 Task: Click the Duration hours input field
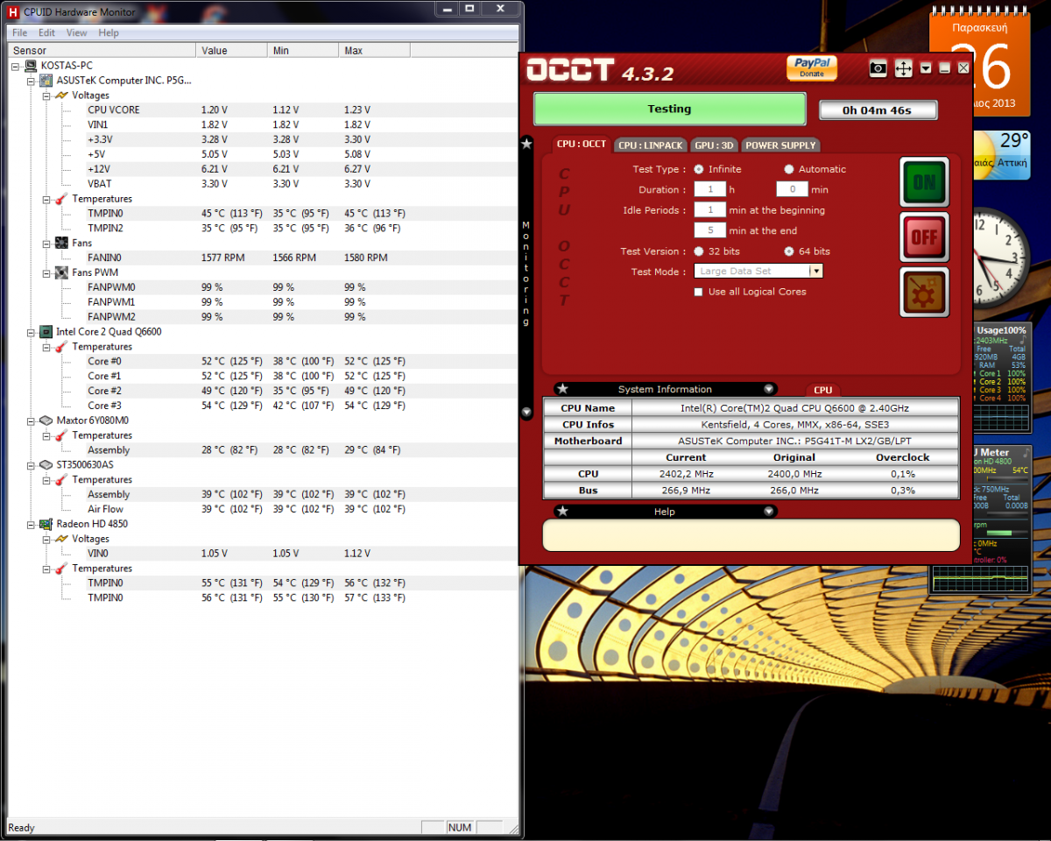(710, 189)
